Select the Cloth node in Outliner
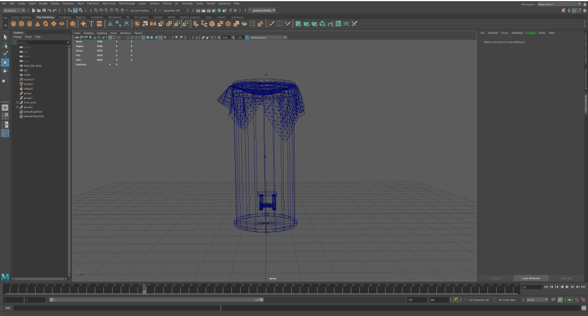This screenshot has height=316, width=588. pyautogui.click(x=27, y=75)
